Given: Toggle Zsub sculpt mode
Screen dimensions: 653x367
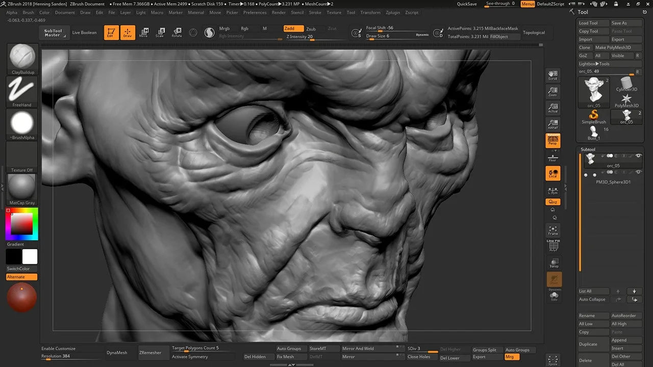Looking at the screenshot, I should pos(311,29).
